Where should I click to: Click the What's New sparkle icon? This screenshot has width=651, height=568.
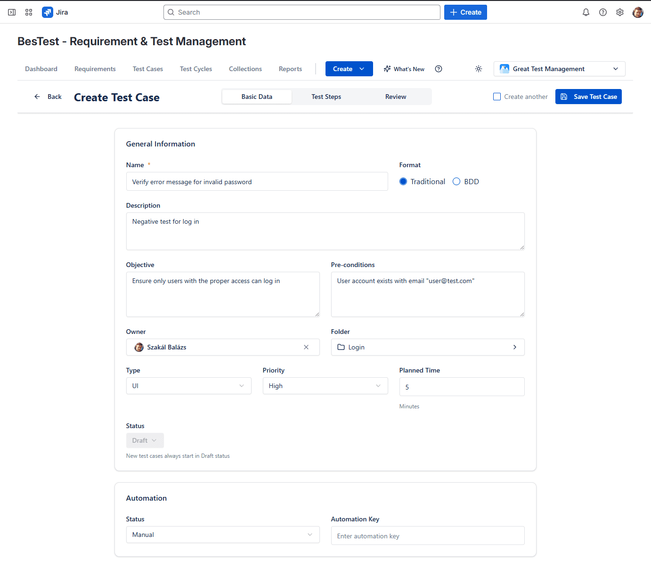(387, 69)
